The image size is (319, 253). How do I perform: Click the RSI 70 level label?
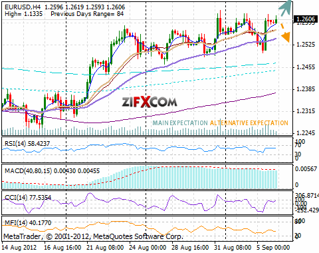[298, 145]
